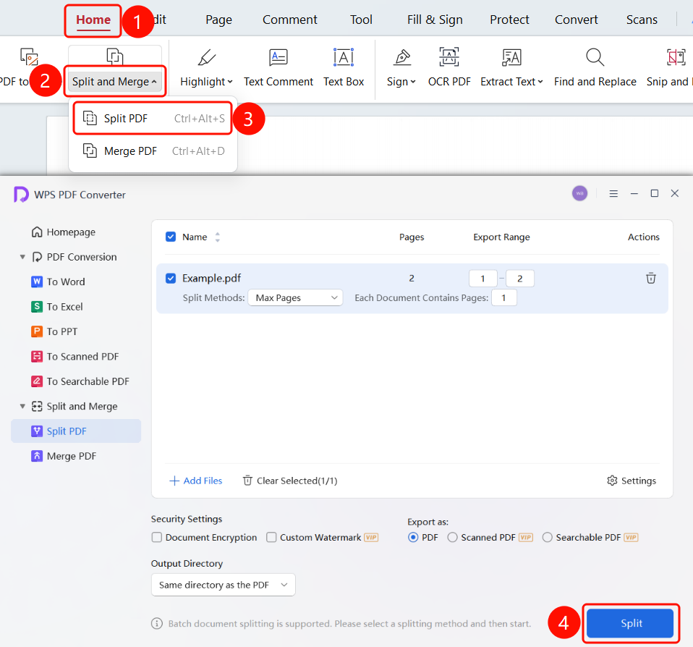Choose Split PDF from the dropdown menu

(153, 119)
